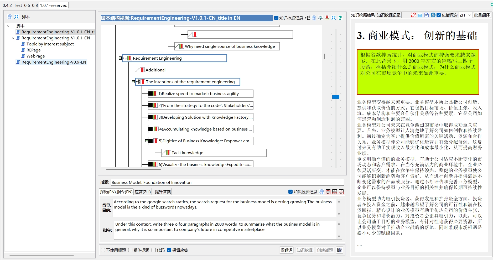Open settings with the gear icon
Image resolution: width=493 pixels, height=260 pixels.
[320, 18]
